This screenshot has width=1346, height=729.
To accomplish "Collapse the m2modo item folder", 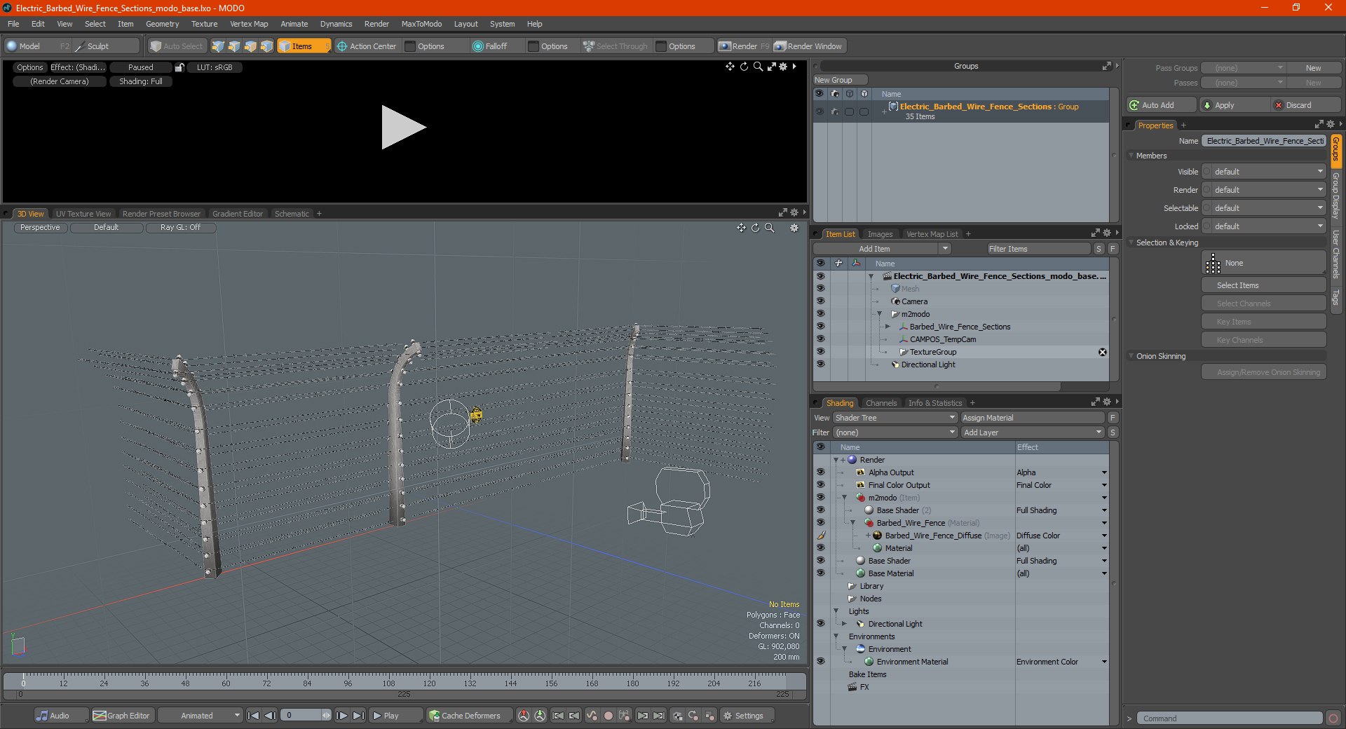I will coord(880,314).
